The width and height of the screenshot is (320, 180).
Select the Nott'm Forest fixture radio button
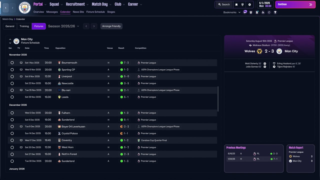tap(12, 154)
